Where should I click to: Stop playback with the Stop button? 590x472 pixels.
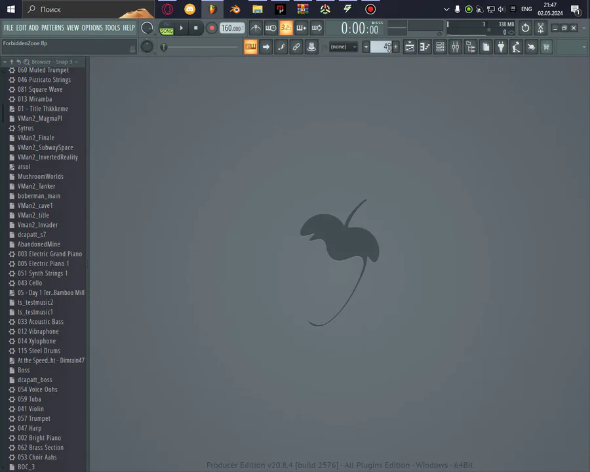195,28
